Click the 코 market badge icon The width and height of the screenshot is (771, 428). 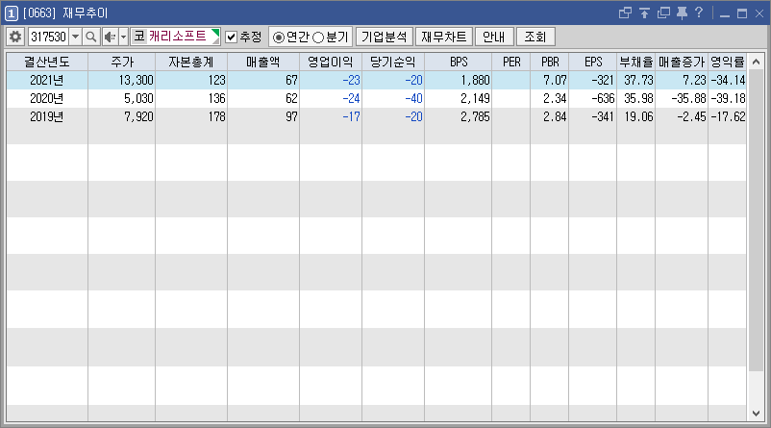click(x=139, y=37)
